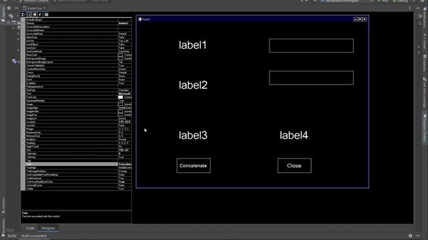Click the BackgroundImage preview swatch
The height and width of the screenshot is (240, 428).
pos(120,59)
